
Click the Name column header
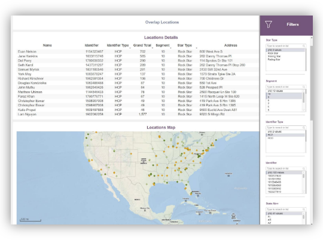click(x=47, y=45)
